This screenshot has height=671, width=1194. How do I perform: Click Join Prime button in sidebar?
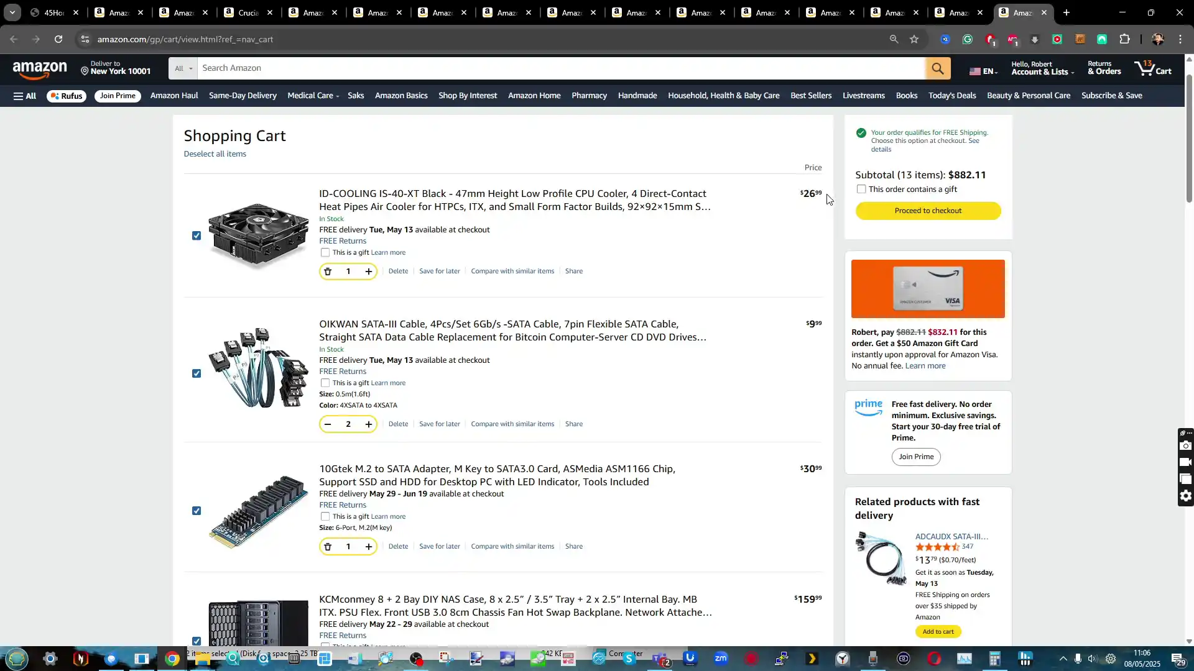tap(915, 457)
